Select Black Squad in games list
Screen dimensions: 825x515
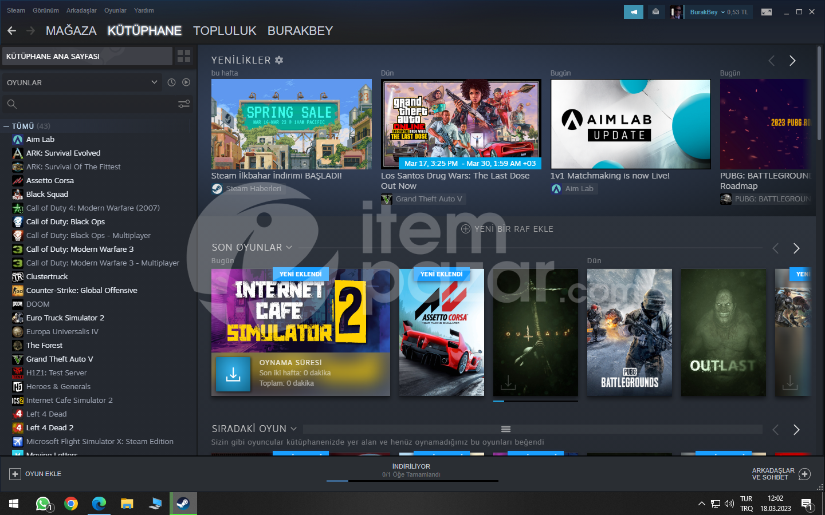47,194
